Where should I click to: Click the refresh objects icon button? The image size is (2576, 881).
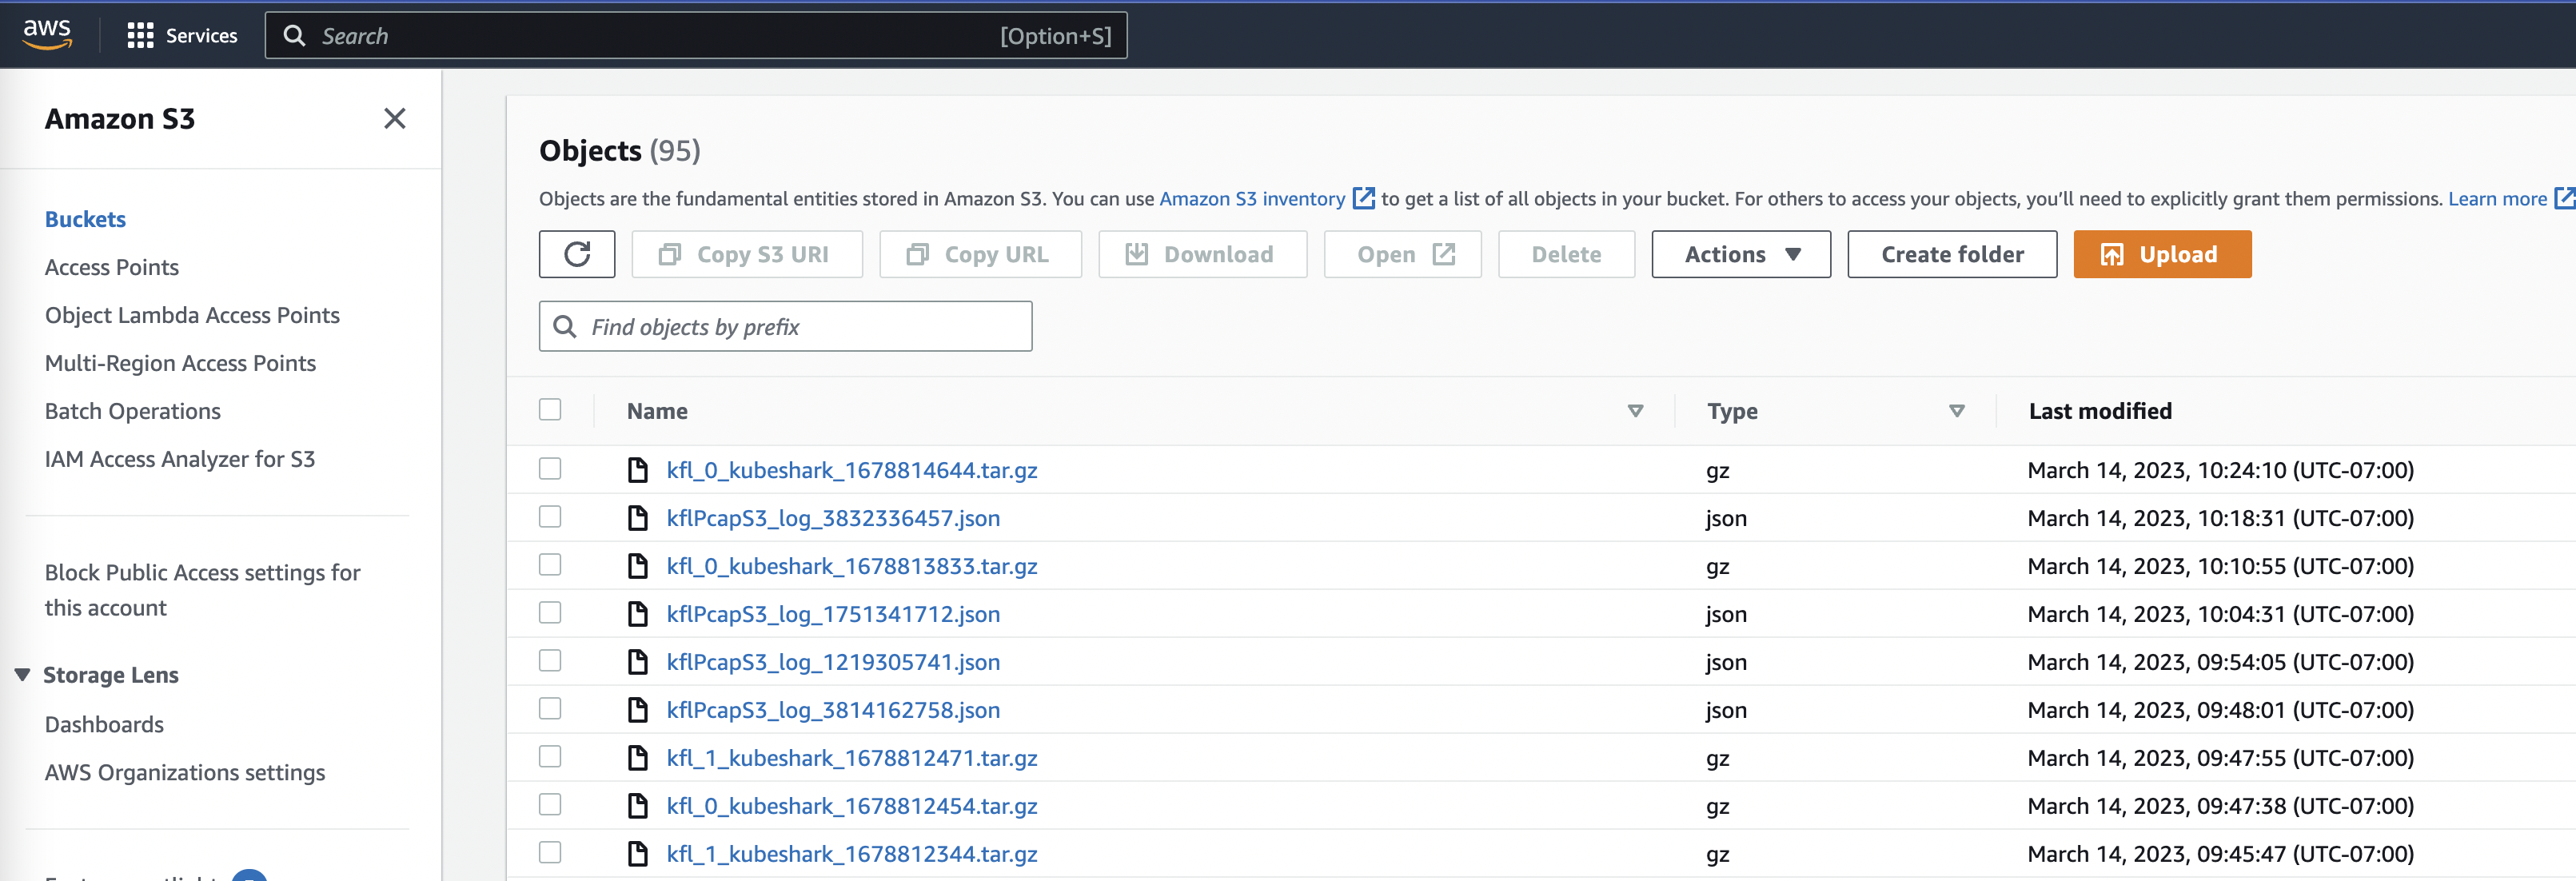(x=577, y=254)
